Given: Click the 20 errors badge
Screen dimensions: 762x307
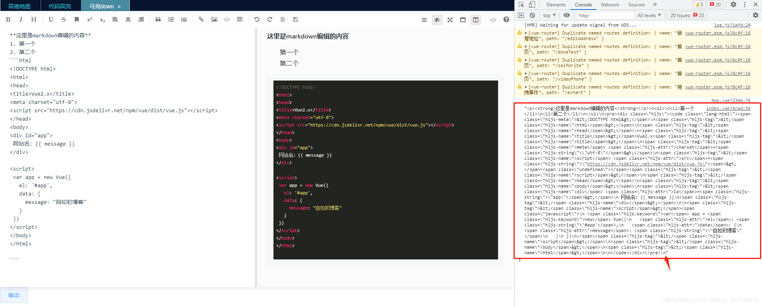Looking at the screenshot, I should [716, 4].
